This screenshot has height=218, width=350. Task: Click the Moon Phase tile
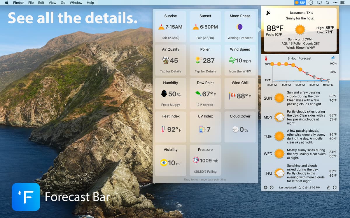pos(240,27)
